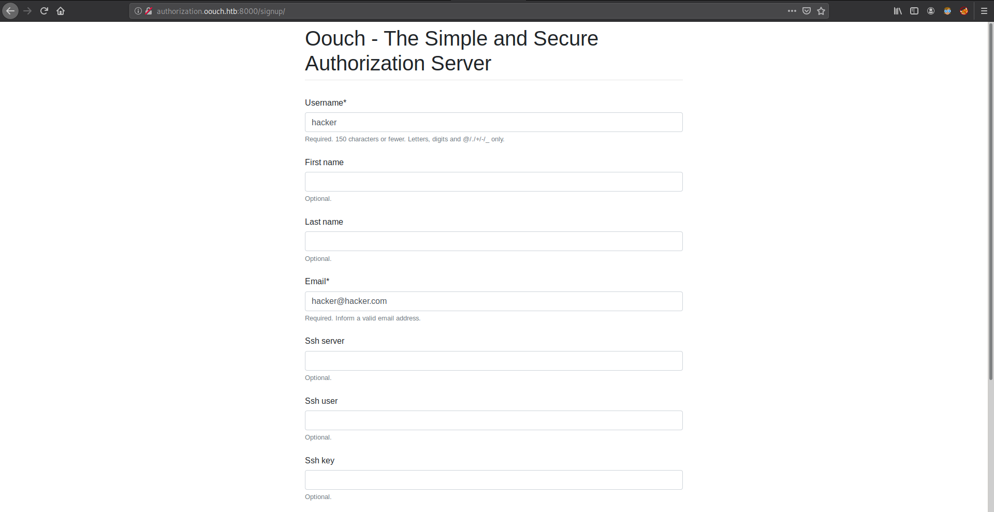The width and height of the screenshot is (994, 512).
Task: Click the Email field with hacker@hacker.com
Action: click(494, 301)
